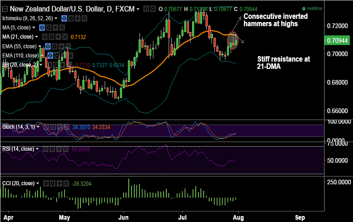Open dropdown arrow for CCI (20, close)
Image resolution: width=353 pixels, height=222 pixels.
point(38,183)
